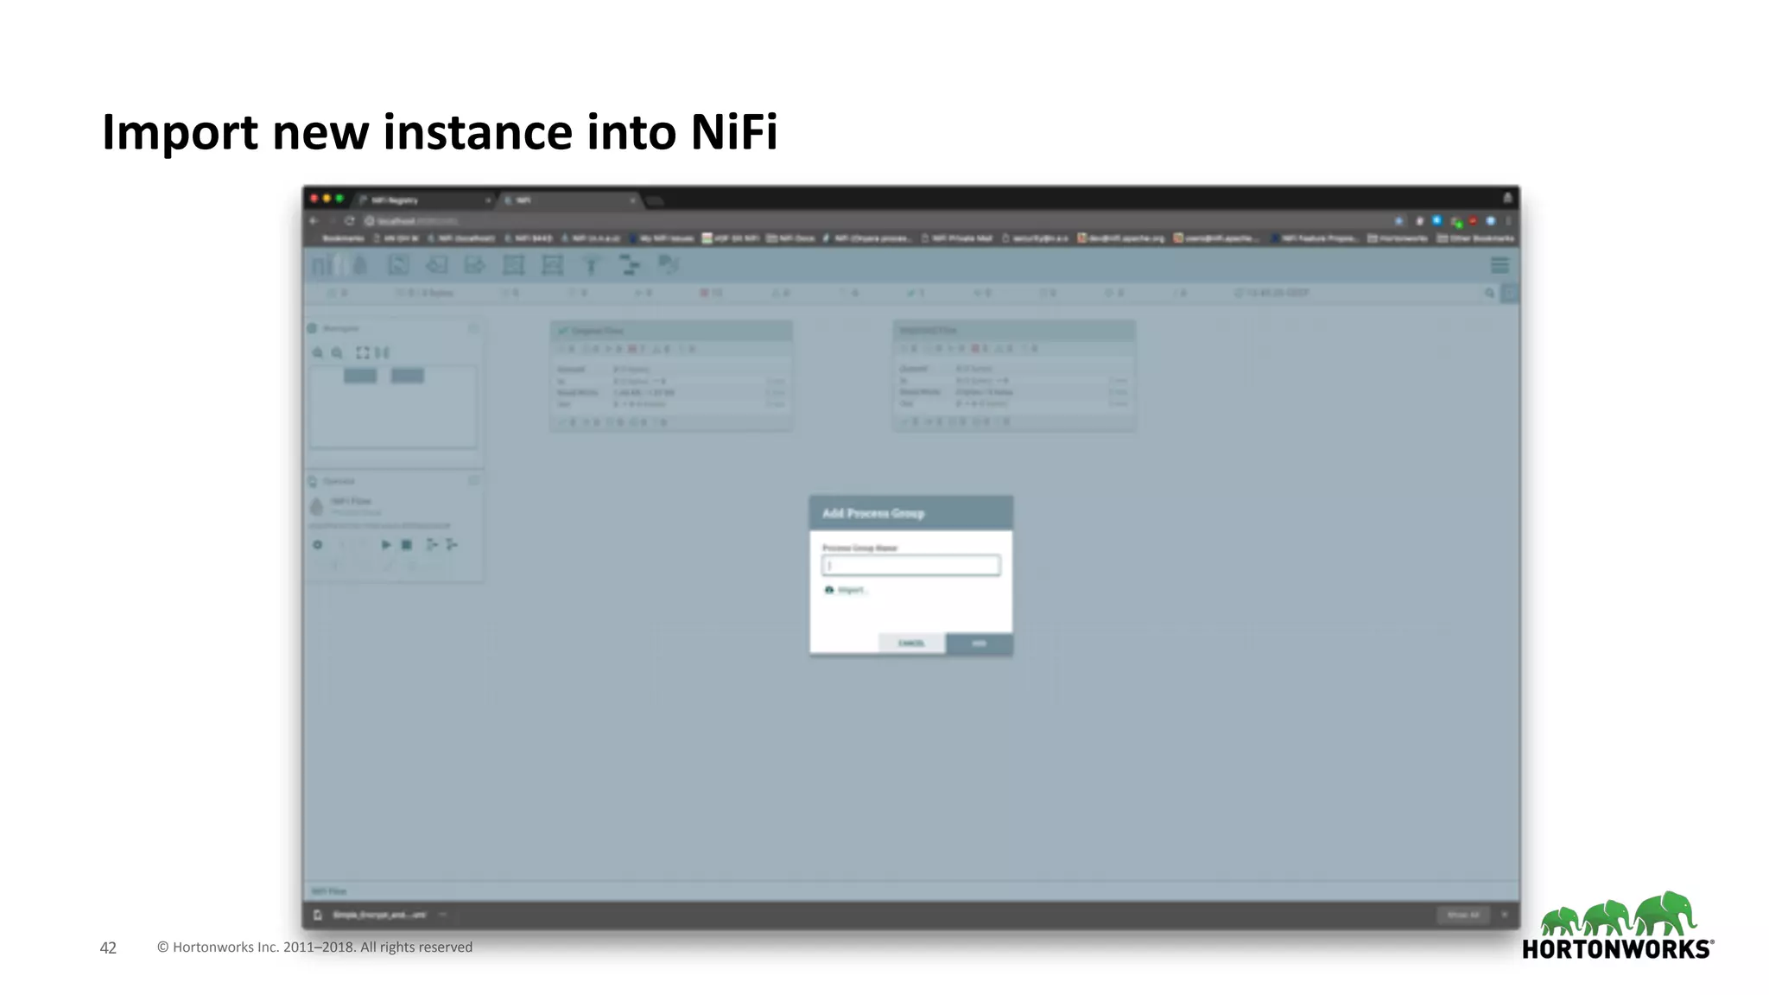Open configuration gear in the Operate panel

[318, 545]
